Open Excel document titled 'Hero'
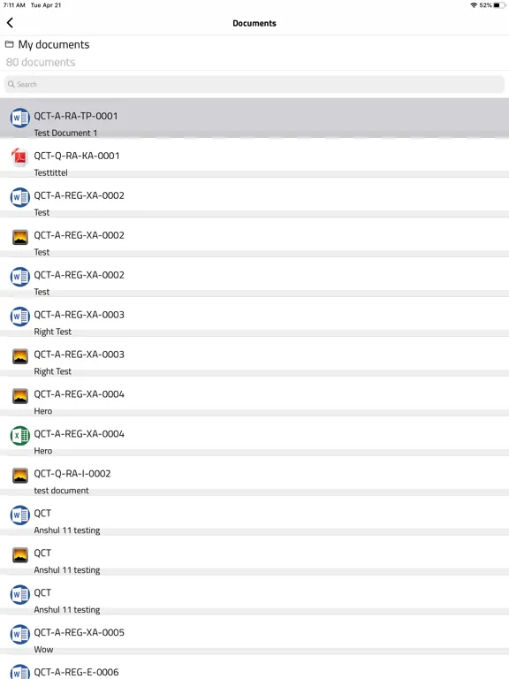The width and height of the screenshot is (509, 679). tap(254, 436)
